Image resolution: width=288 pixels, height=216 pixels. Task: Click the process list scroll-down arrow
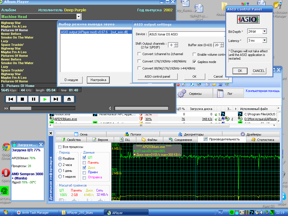[x=279, y=121]
